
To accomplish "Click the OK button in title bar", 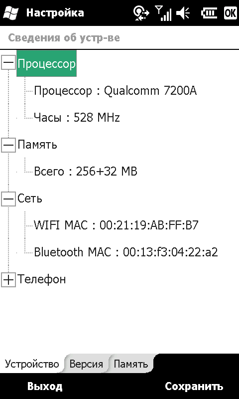I will click(x=231, y=13).
